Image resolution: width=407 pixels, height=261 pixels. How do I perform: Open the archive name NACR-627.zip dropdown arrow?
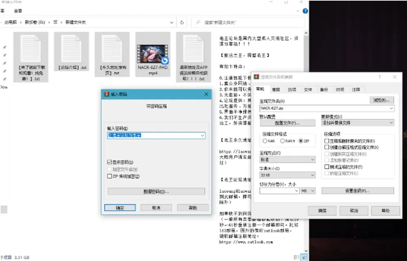tap(391, 108)
